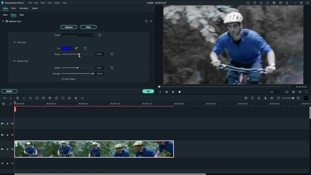Image resolution: width=311 pixels, height=175 pixels.
Task: Switch to the Mask sub-tab
Action: 21,15
